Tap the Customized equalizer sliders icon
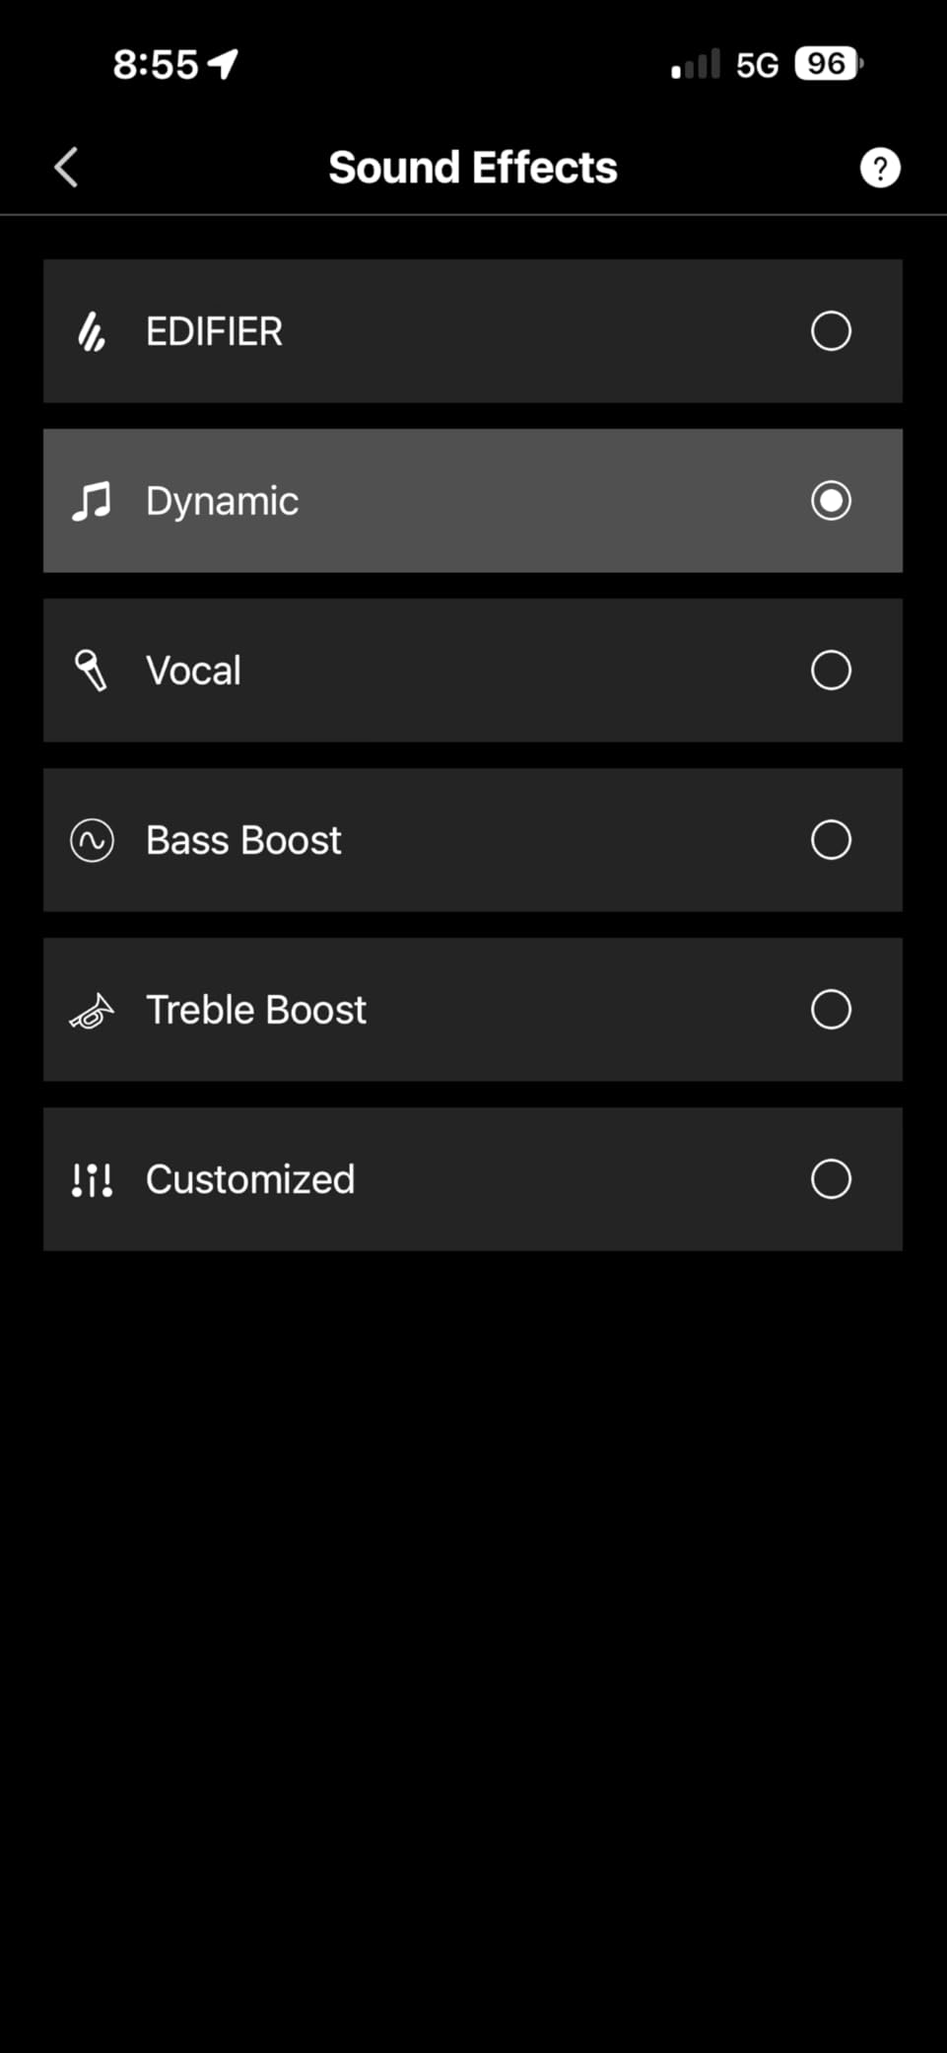This screenshot has width=947, height=2053. click(92, 1179)
